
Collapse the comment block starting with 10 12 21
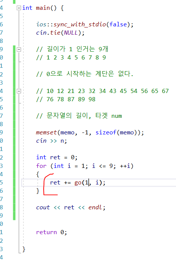click(x=19, y=91)
